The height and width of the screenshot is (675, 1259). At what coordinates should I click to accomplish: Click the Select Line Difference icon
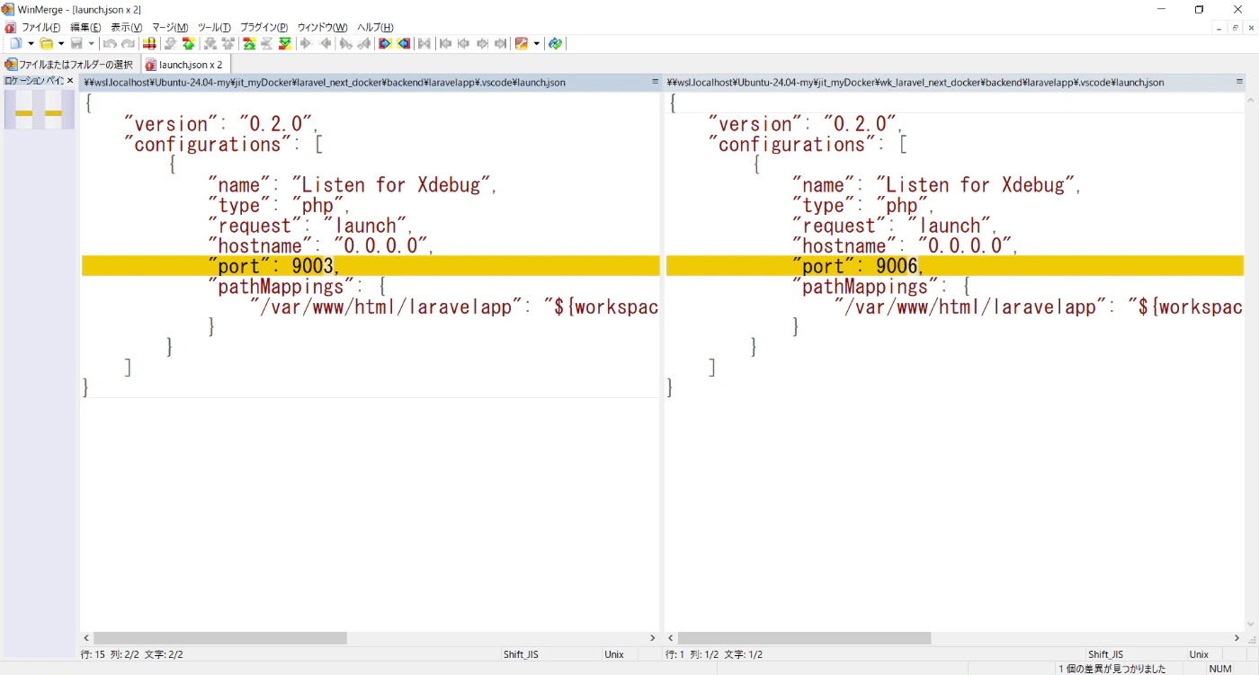[x=149, y=43]
